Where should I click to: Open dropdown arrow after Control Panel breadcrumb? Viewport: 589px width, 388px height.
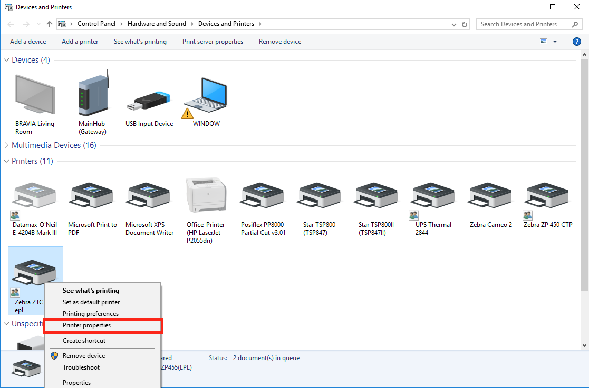click(121, 24)
